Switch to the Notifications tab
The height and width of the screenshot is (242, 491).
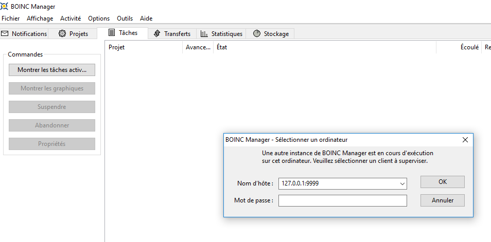[24, 33]
